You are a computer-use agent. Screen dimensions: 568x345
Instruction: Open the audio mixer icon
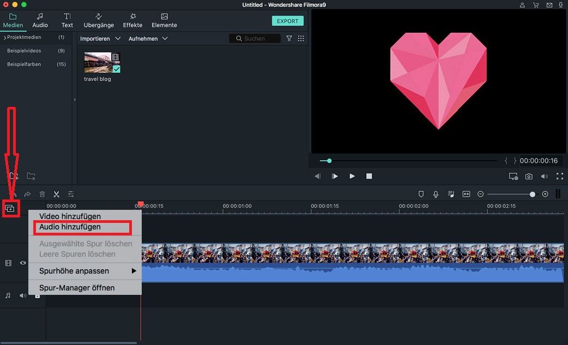click(x=451, y=194)
